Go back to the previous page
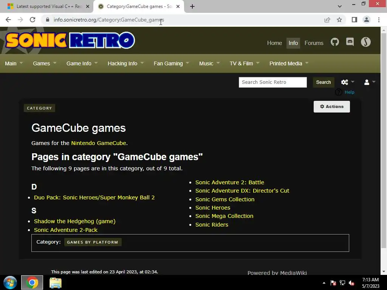387x290 pixels. [8, 20]
